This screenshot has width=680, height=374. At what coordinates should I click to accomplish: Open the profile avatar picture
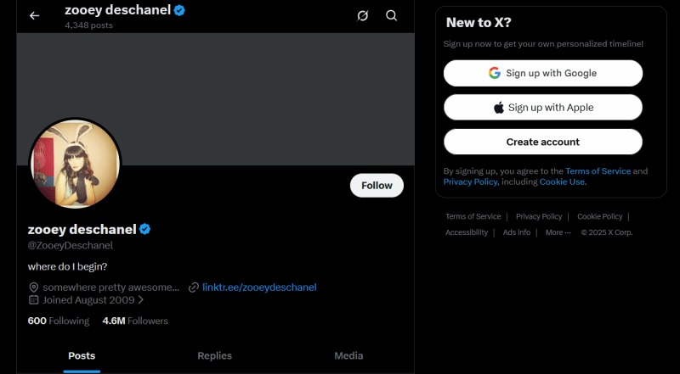tap(75, 163)
